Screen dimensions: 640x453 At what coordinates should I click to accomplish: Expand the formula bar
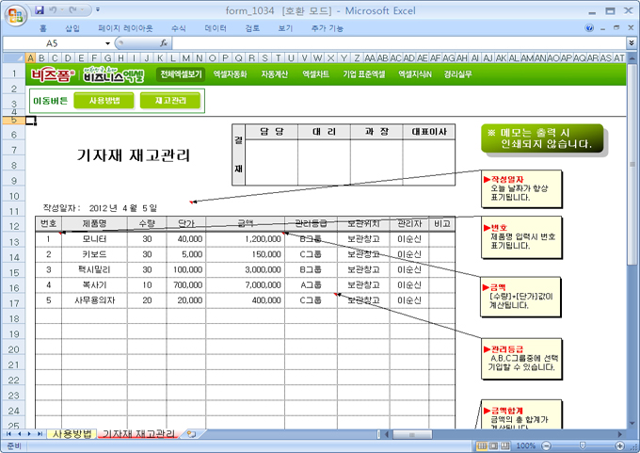632,43
